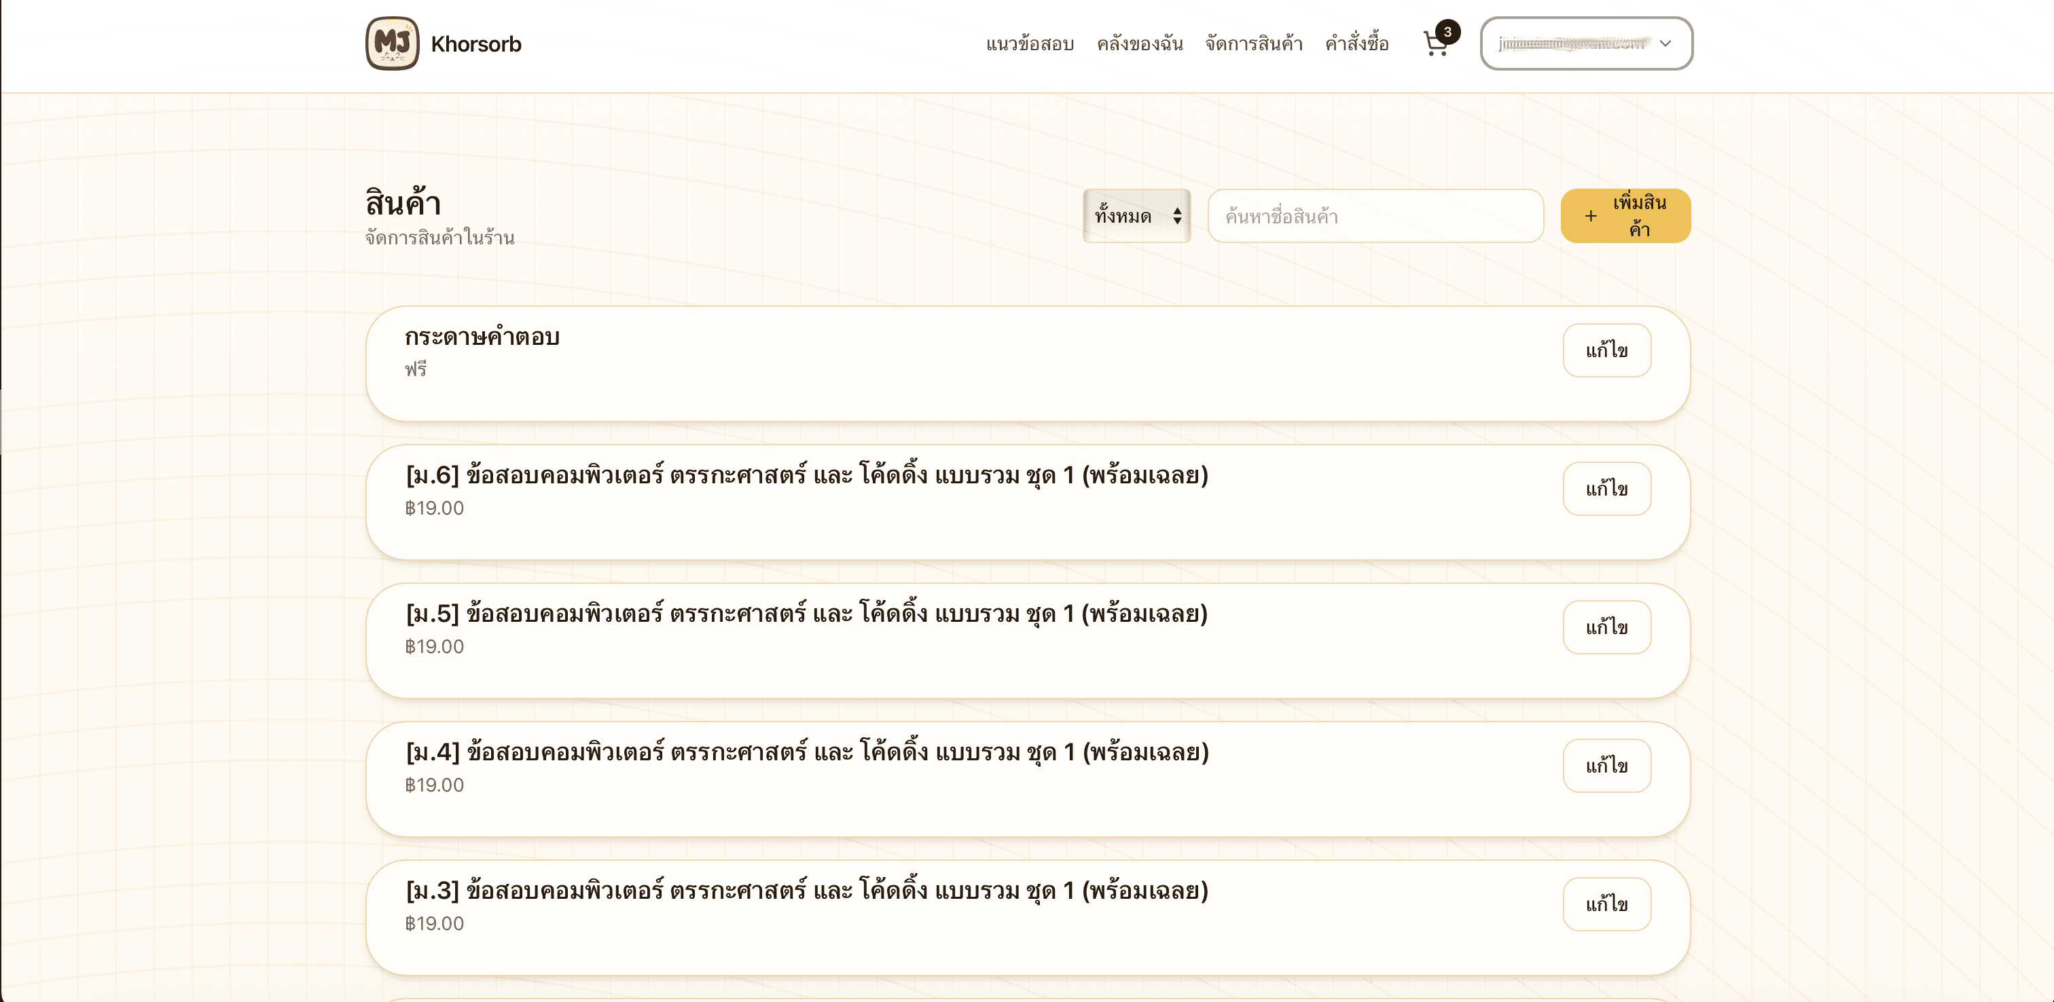The image size is (2054, 1002).
Task: Focus the ค้นหาชื่อสินค้า search field
Action: tap(1375, 215)
